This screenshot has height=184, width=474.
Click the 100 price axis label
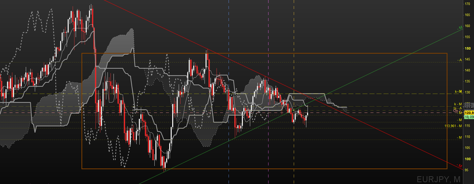point(468,159)
